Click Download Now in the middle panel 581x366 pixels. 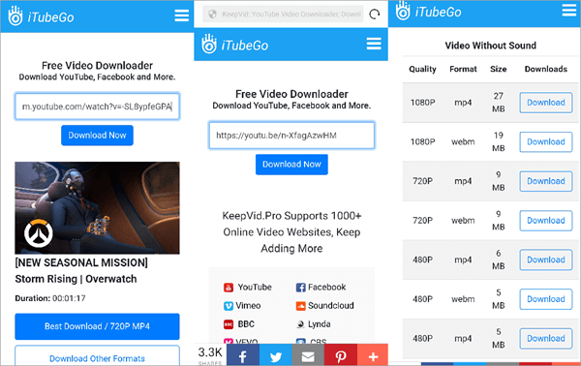point(291,164)
